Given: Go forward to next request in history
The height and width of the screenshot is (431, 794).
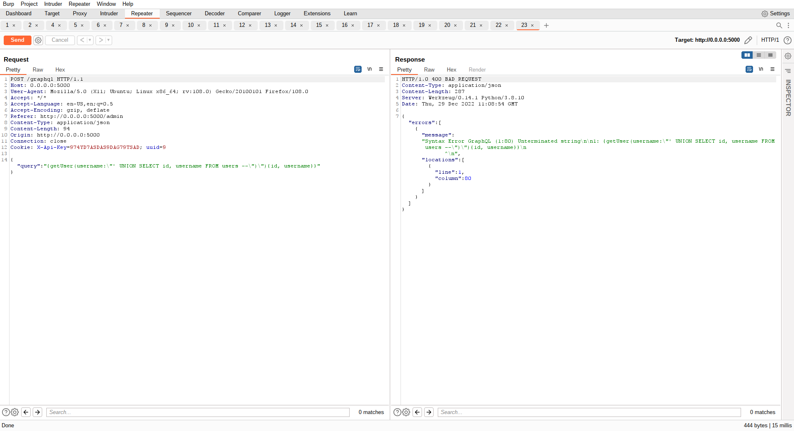Looking at the screenshot, I should 101,40.
